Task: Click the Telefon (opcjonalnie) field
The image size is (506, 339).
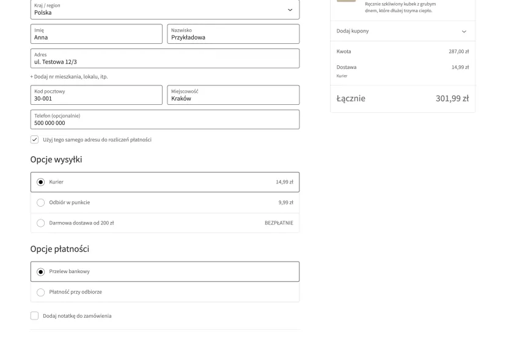Action: click(x=165, y=120)
